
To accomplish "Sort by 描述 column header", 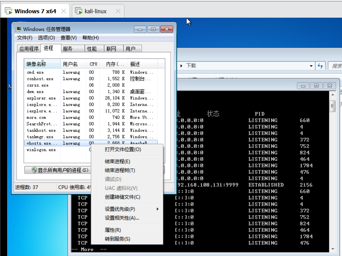I will click(x=142, y=64).
